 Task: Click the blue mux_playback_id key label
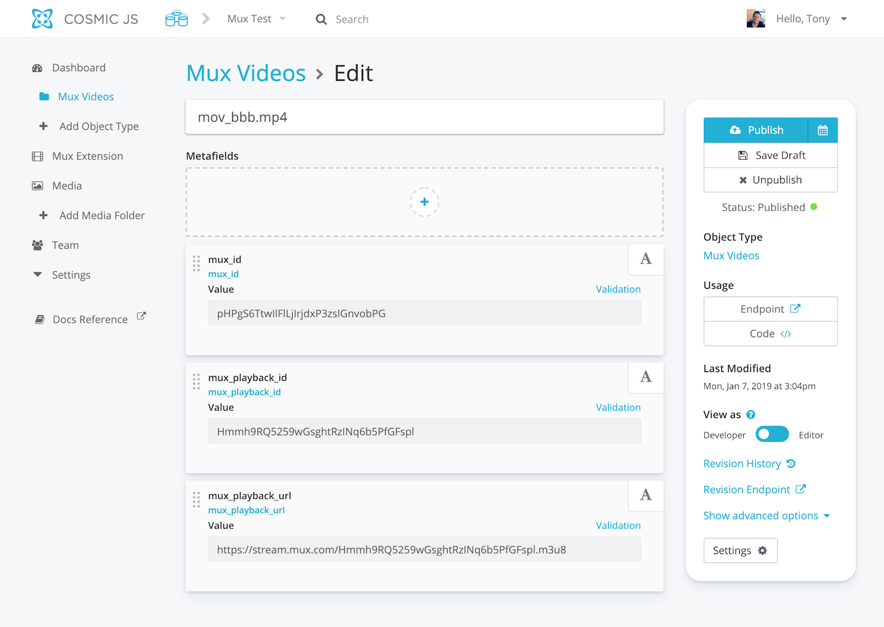coord(244,392)
